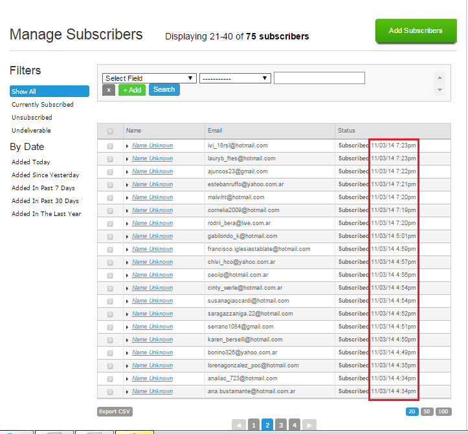Open the Select Field dropdown
This screenshot has width=468, height=434.
[x=150, y=78]
